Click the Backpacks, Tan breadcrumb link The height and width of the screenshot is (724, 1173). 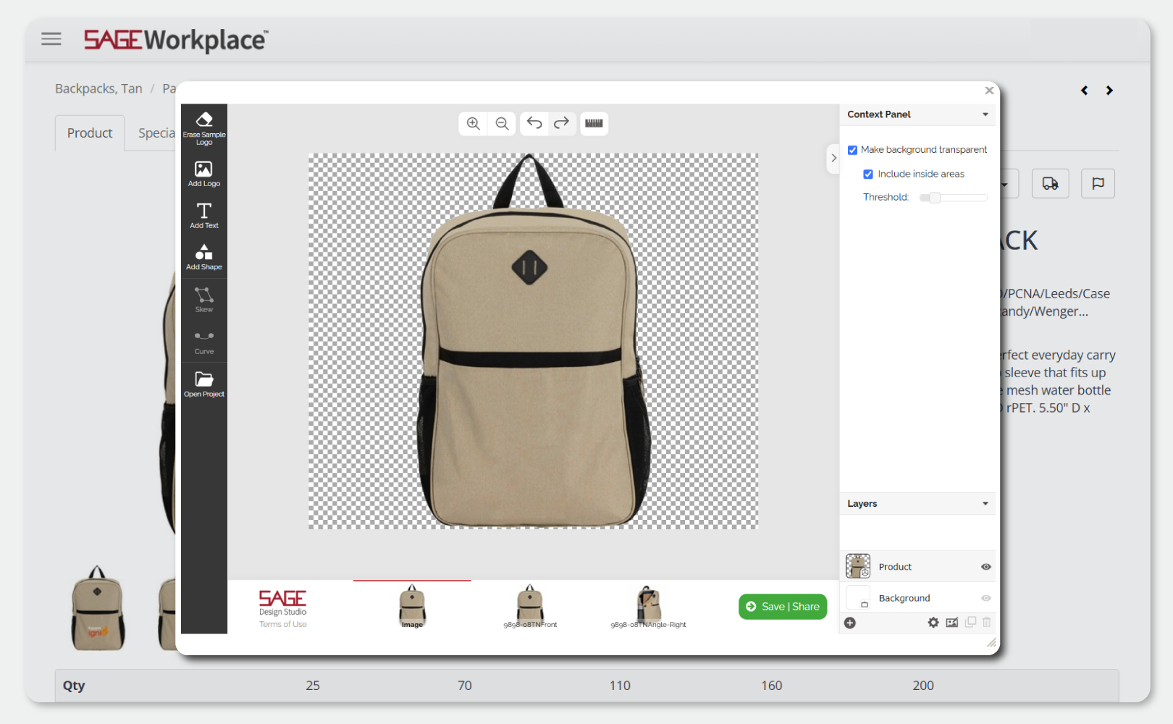point(98,88)
